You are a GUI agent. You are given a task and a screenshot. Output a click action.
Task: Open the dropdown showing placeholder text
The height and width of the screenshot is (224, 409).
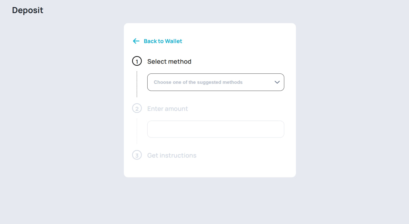(x=216, y=82)
